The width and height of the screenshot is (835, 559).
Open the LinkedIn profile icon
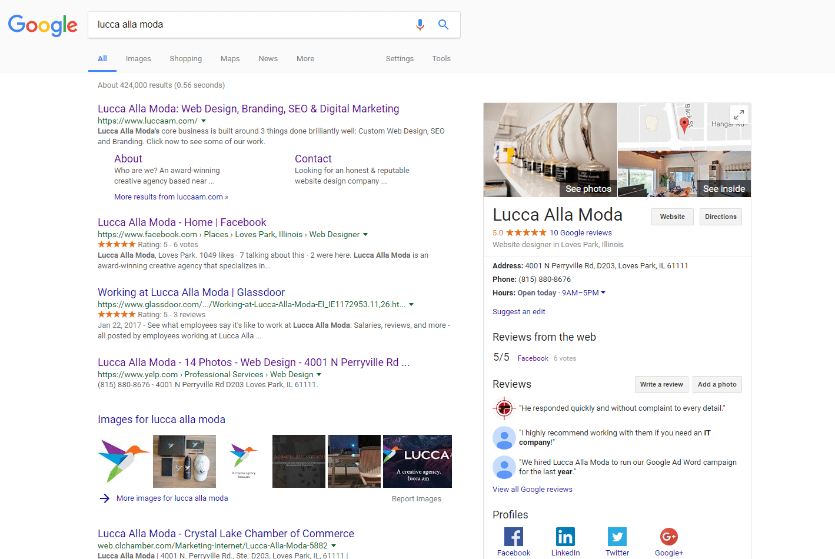pyautogui.click(x=565, y=537)
